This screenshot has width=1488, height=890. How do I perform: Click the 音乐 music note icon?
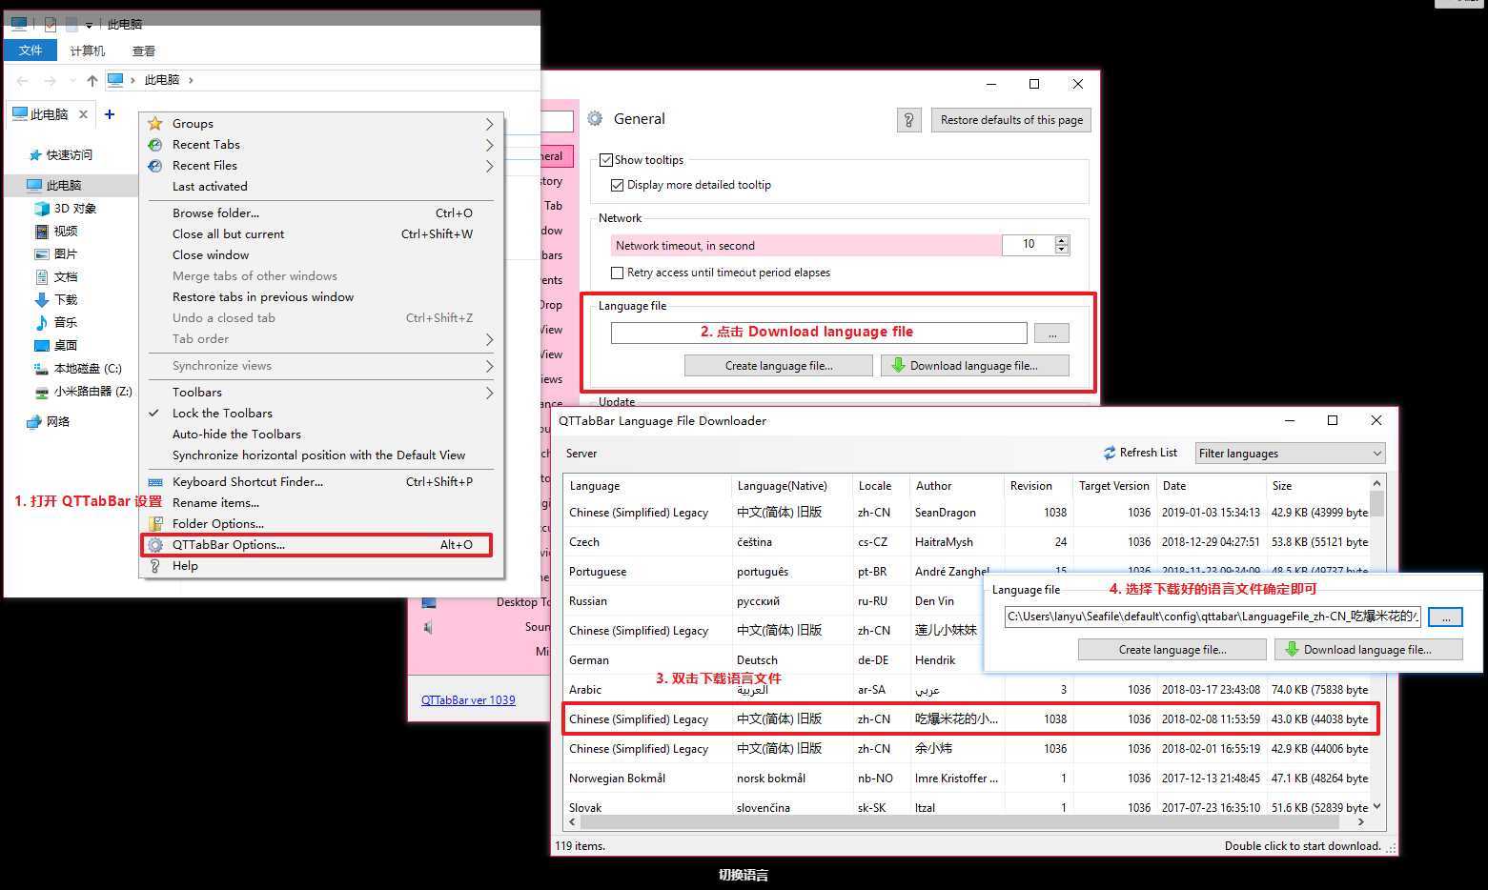point(42,323)
